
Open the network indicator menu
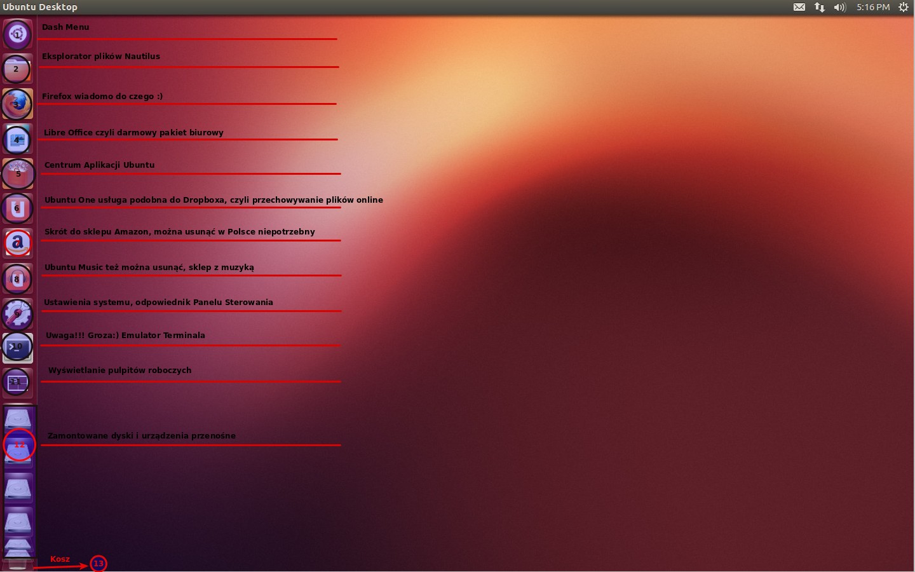click(820, 7)
